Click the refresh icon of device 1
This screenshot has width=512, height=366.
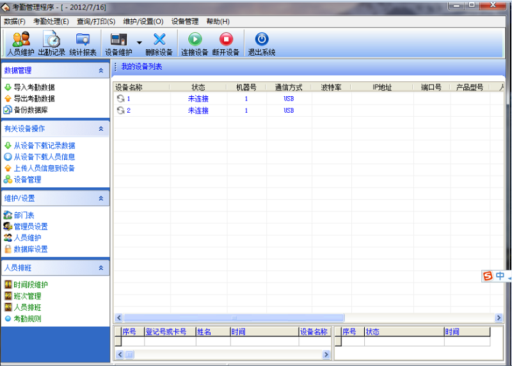click(x=120, y=99)
